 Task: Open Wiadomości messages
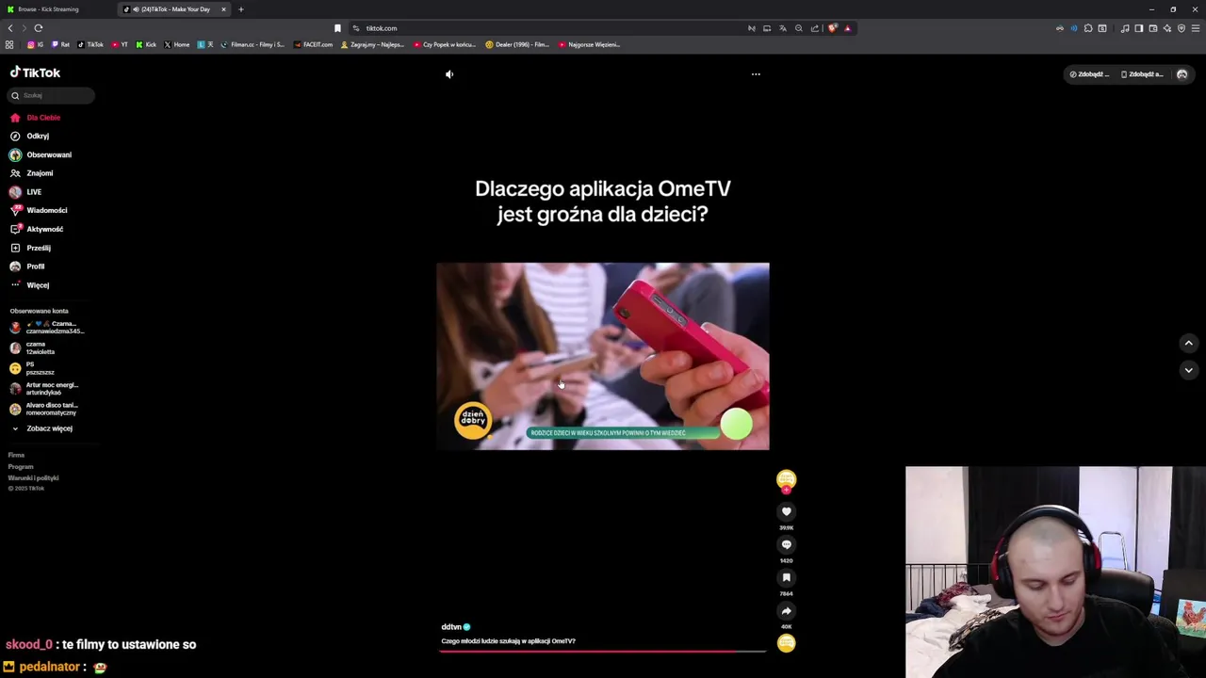point(39,210)
